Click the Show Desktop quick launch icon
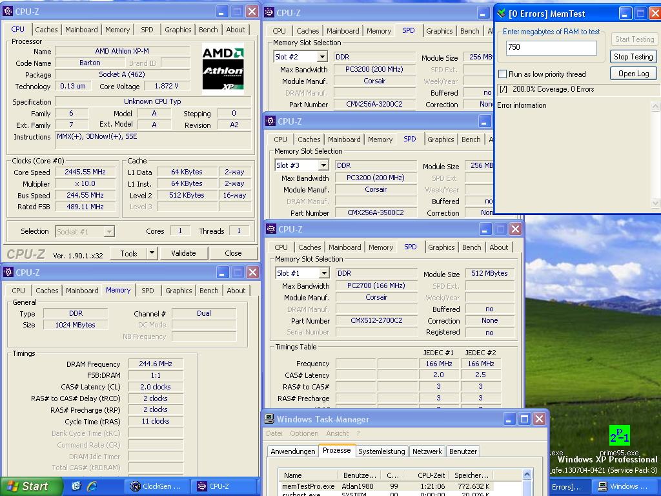This screenshot has height=496, width=661. [x=76, y=486]
